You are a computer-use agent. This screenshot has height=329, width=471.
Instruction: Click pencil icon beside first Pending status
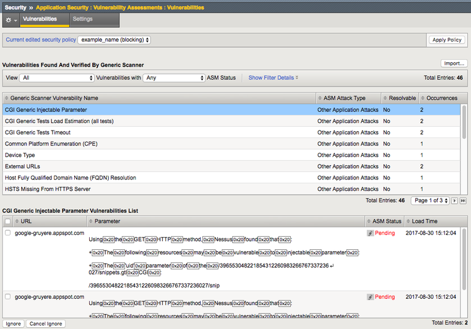pyautogui.click(x=371, y=233)
